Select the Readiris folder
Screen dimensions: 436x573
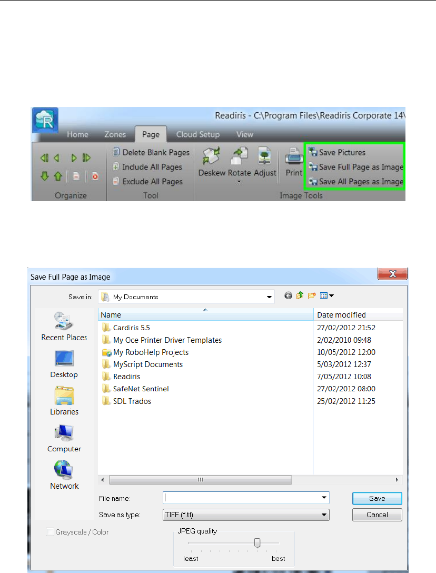[121, 377]
